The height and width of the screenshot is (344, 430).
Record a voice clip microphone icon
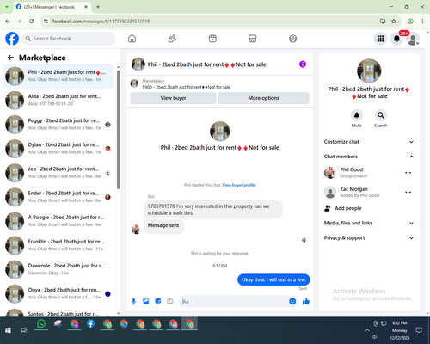tap(133, 301)
